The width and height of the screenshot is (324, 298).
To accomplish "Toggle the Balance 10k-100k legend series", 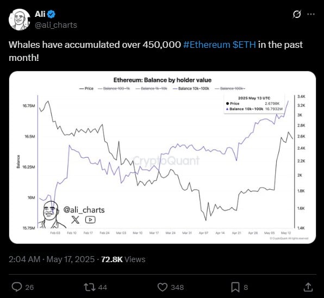I will click(191, 89).
